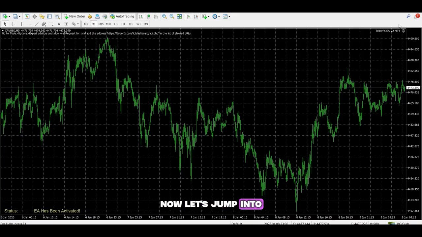This screenshot has width=422, height=237.
Task: Select the Text tool labeled A
Action: tap(59, 24)
